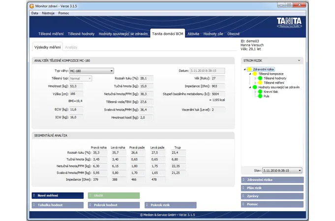Switch to the Analýzy sub-tab
335x221 pixels.
(x=71, y=48)
